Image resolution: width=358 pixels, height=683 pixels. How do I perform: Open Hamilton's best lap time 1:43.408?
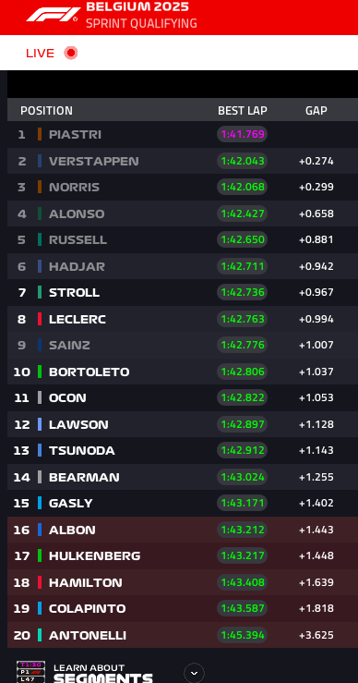point(243,582)
